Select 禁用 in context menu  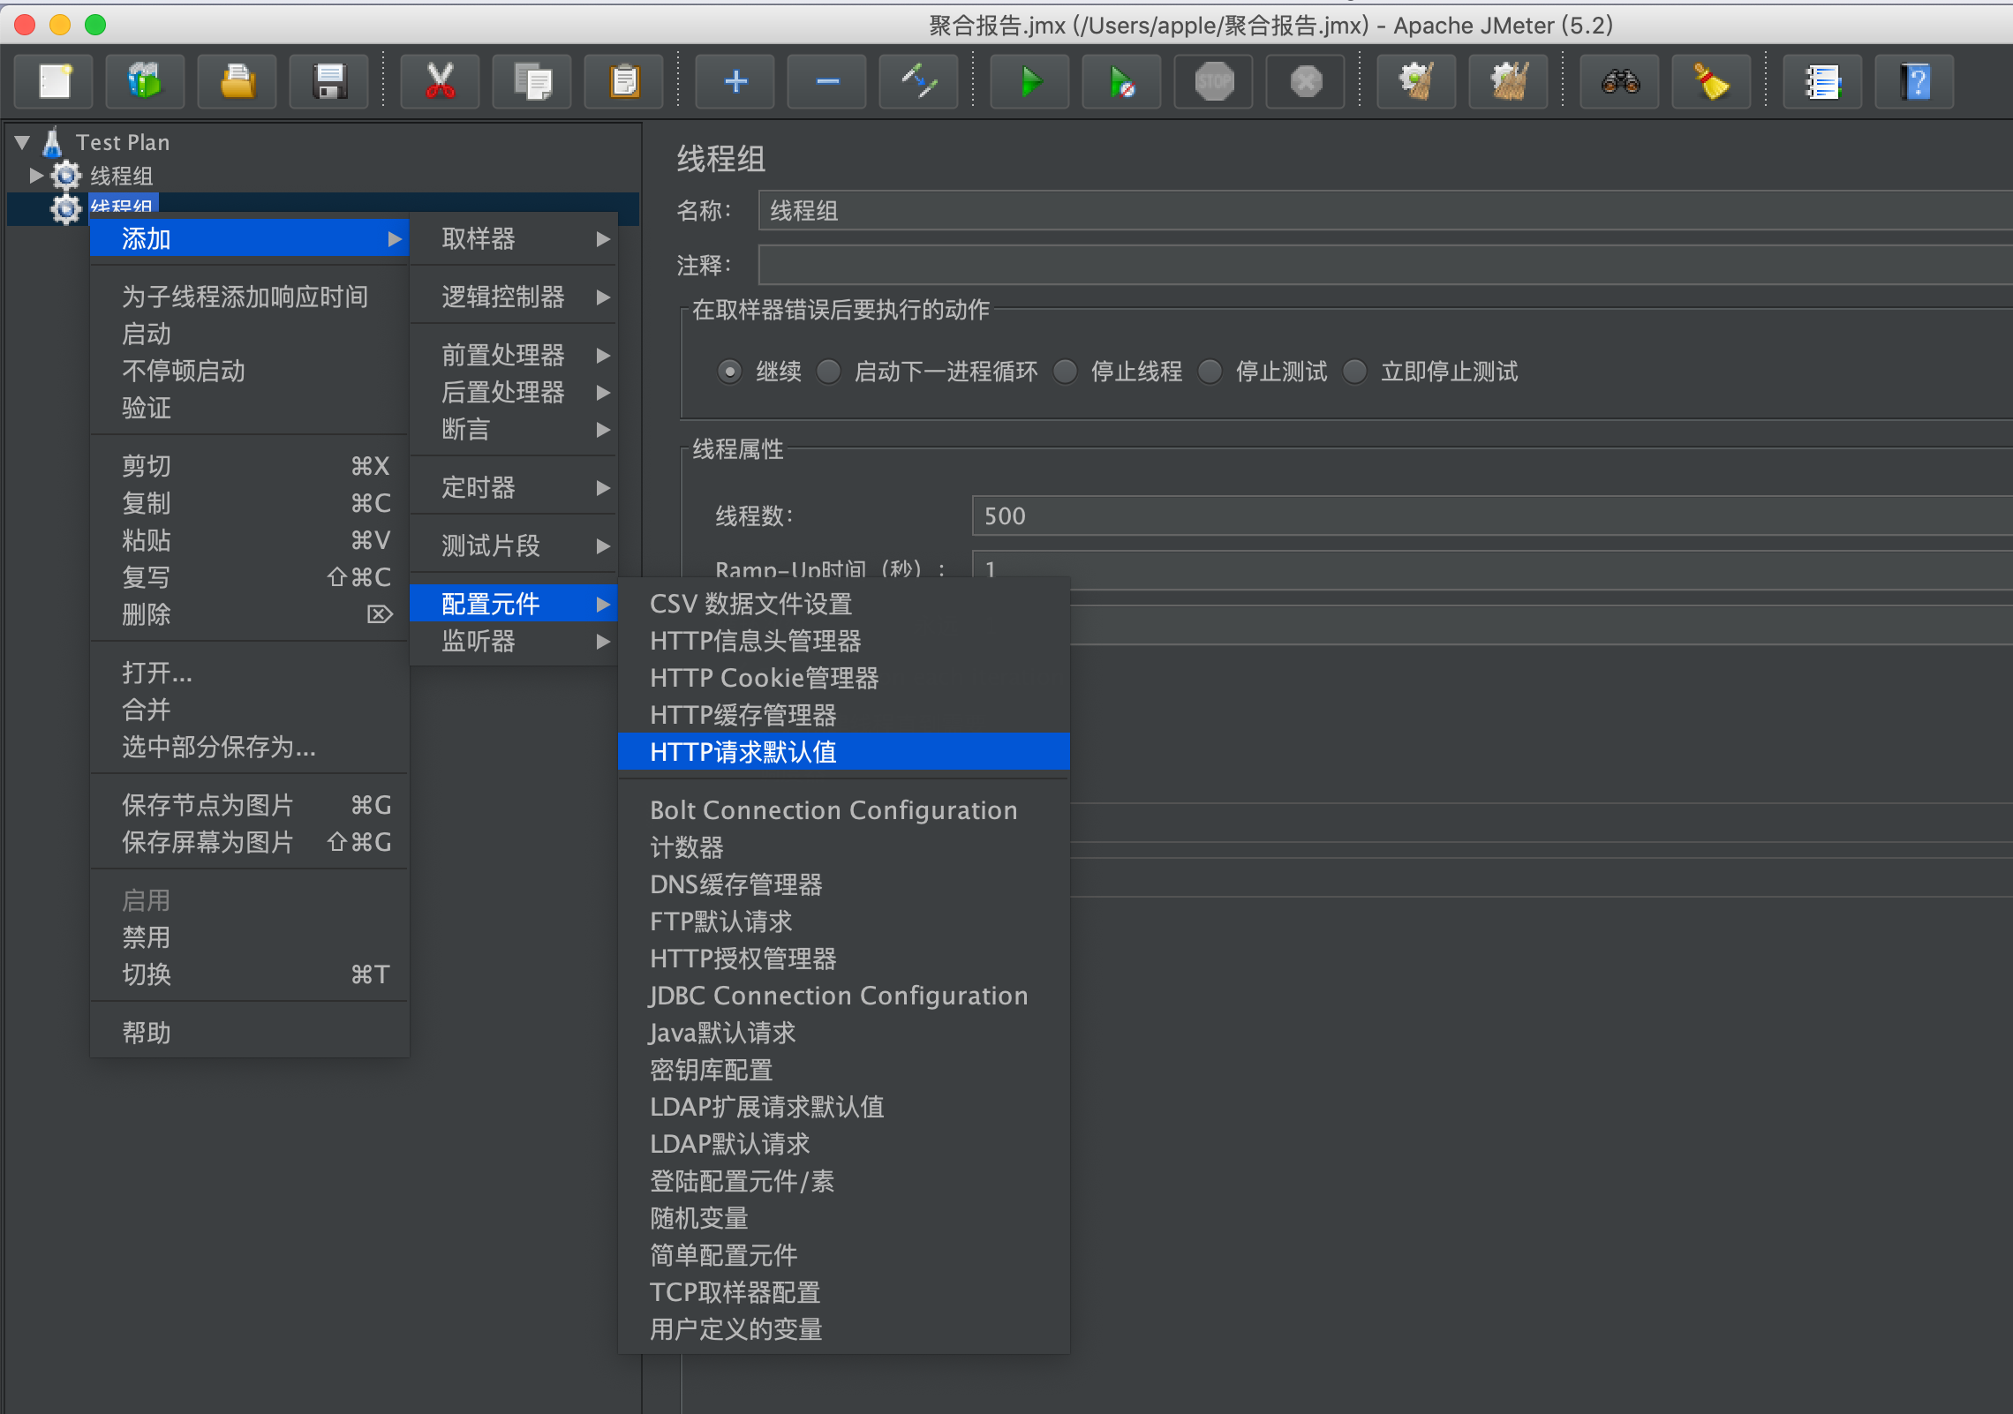pos(249,937)
